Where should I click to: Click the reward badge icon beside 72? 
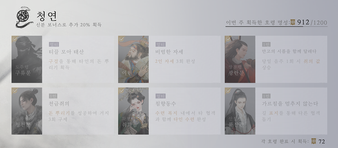[314, 141]
